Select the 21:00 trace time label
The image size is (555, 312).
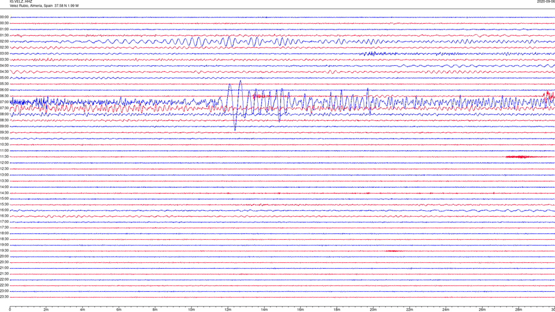point(5,268)
